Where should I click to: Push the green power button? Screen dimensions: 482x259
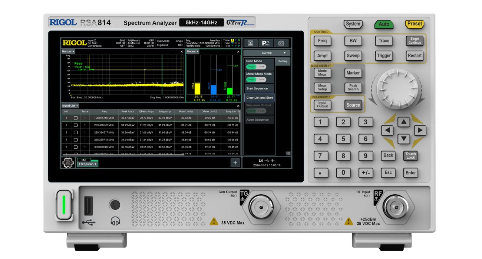[64, 205]
